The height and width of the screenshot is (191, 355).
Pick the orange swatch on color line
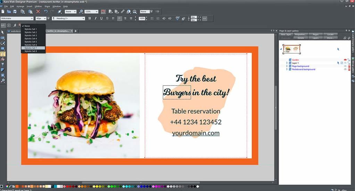click(17, 187)
